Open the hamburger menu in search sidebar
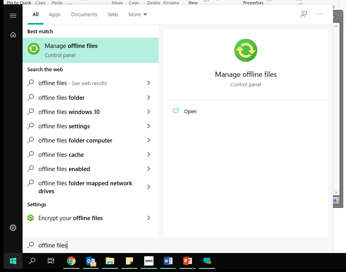The height and width of the screenshot is (272, 346). point(13,16)
